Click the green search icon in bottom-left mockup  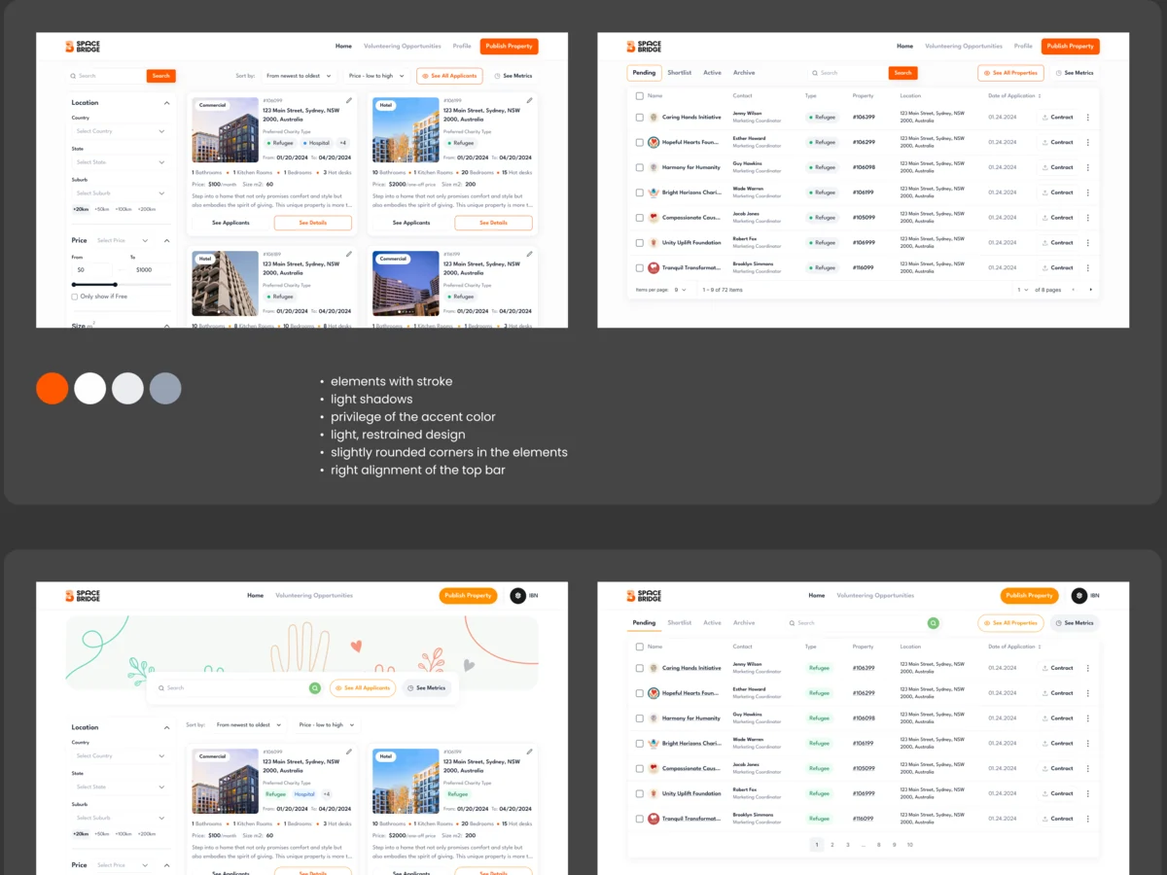coord(314,687)
